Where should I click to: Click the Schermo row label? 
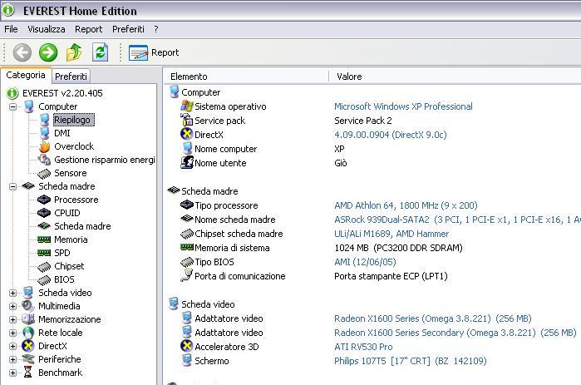pyautogui.click(x=212, y=361)
